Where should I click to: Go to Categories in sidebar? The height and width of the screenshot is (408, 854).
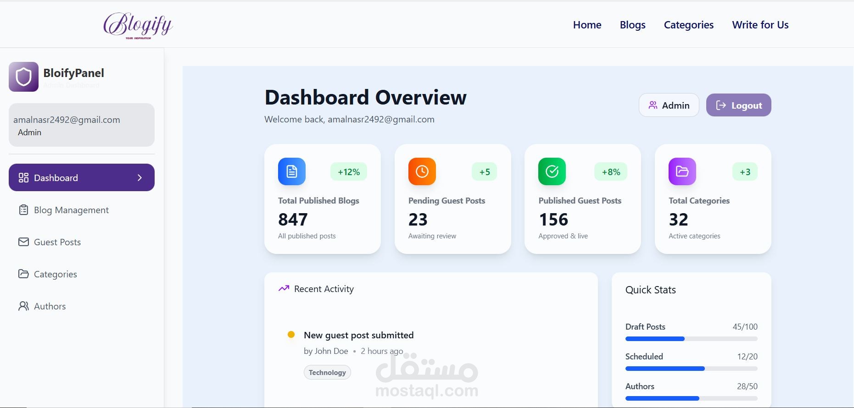click(82, 274)
